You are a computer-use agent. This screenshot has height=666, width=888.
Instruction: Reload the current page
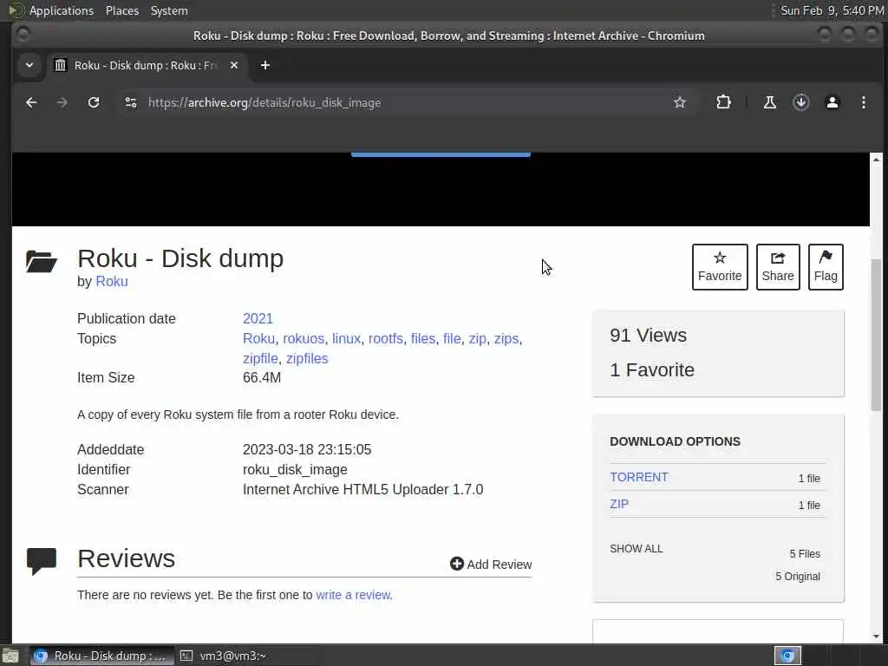coord(94,102)
